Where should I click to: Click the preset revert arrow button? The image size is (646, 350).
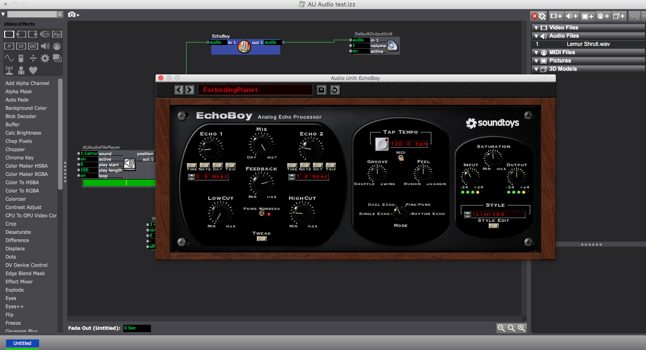point(335,90)
